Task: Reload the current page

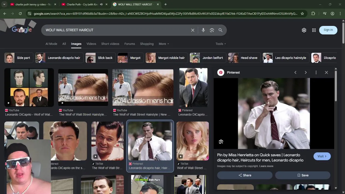Action: (x=20, y=13)
